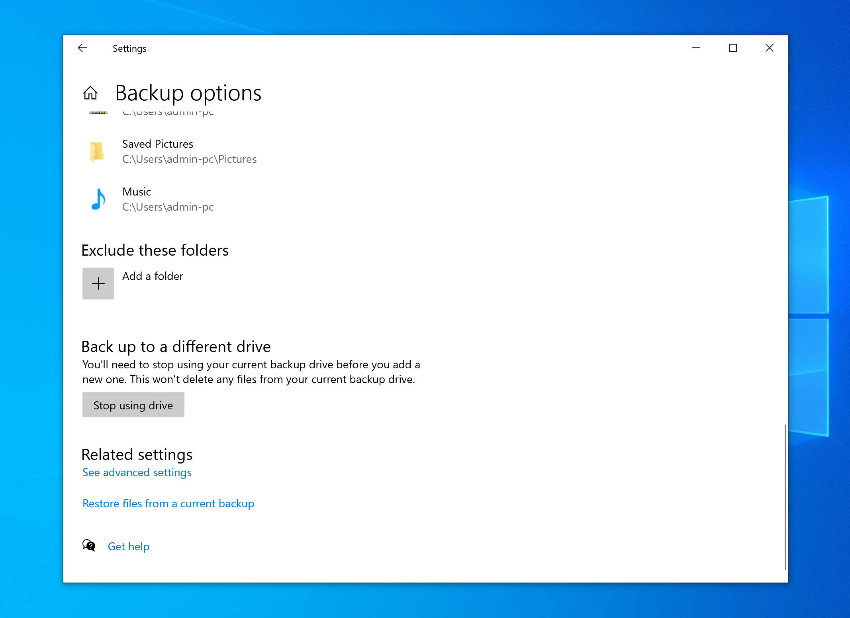Click the Related settings section header

(137, 454)
